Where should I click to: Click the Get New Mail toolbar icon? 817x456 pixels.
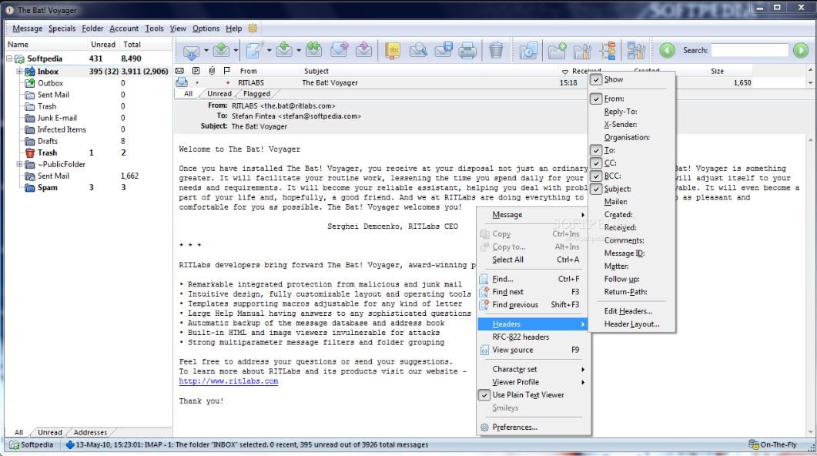191,51
